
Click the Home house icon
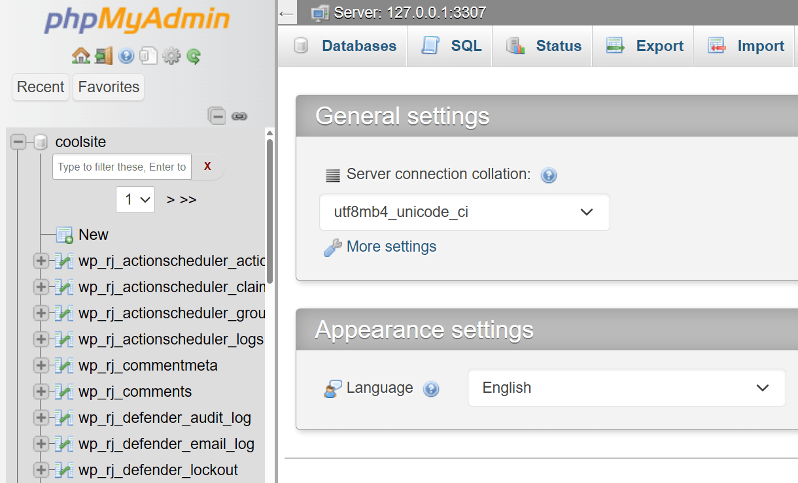click(81, 56)
